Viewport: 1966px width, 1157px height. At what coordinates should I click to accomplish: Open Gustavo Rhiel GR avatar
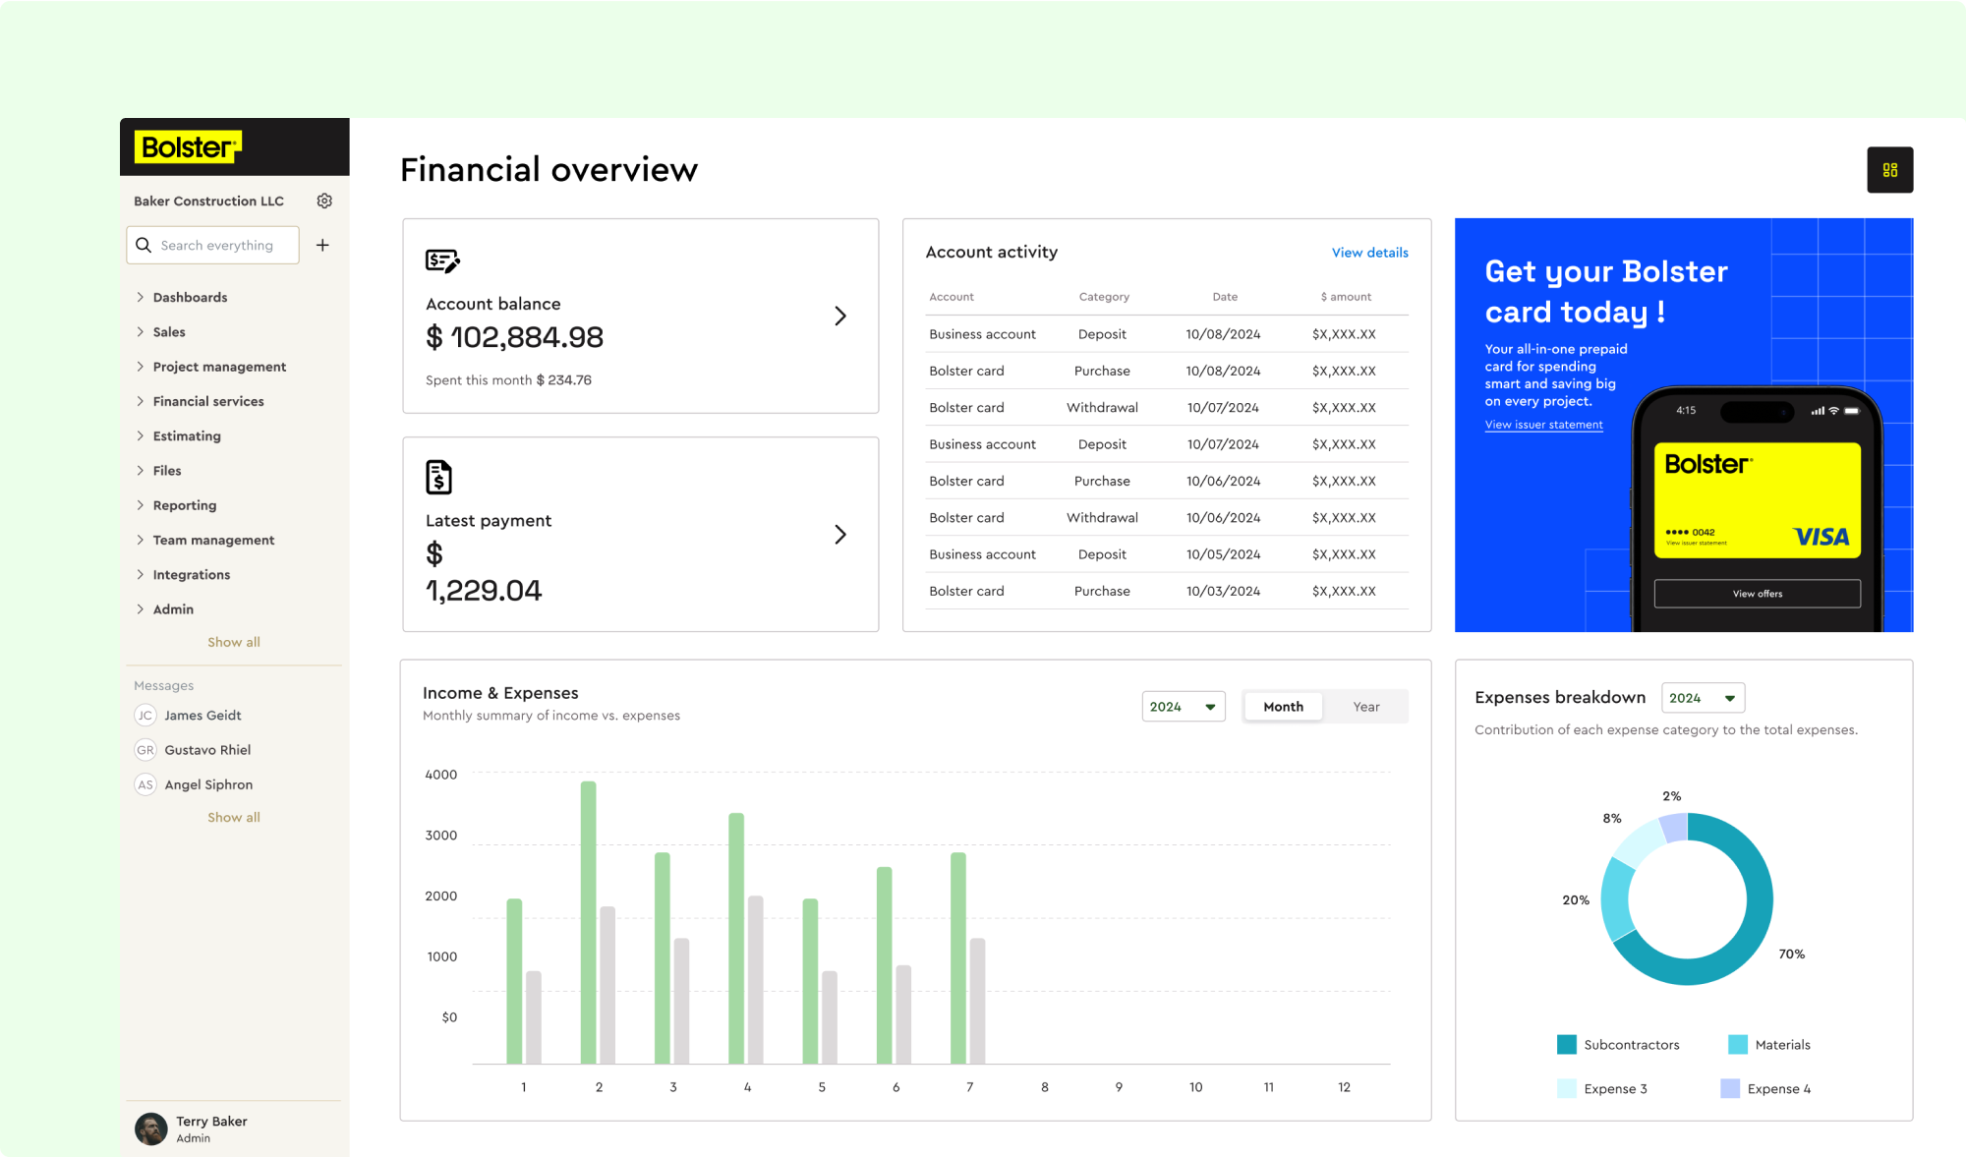tap(145, 749)
